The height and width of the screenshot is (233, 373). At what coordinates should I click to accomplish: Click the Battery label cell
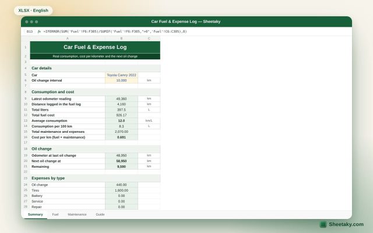coord(68,196)
